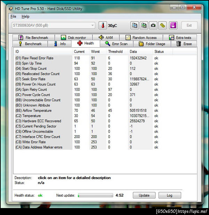Click the purple download arrow icon
The width and height of the screenshot is (209, 215).
pyautogui.click(x=173, y=25)
